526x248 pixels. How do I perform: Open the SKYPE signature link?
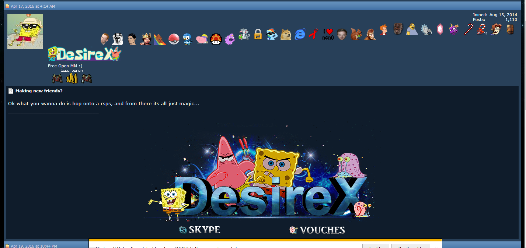(x=200, y=230)
